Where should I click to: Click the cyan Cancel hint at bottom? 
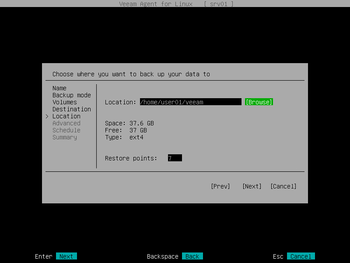(x=301, y=256)
